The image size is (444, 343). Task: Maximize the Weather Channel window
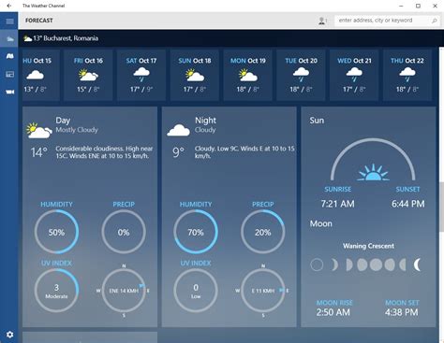418,6
